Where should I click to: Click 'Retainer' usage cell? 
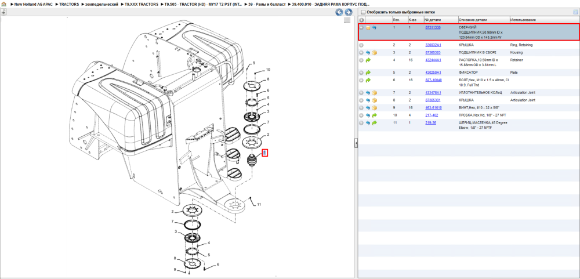coord(517,60)
